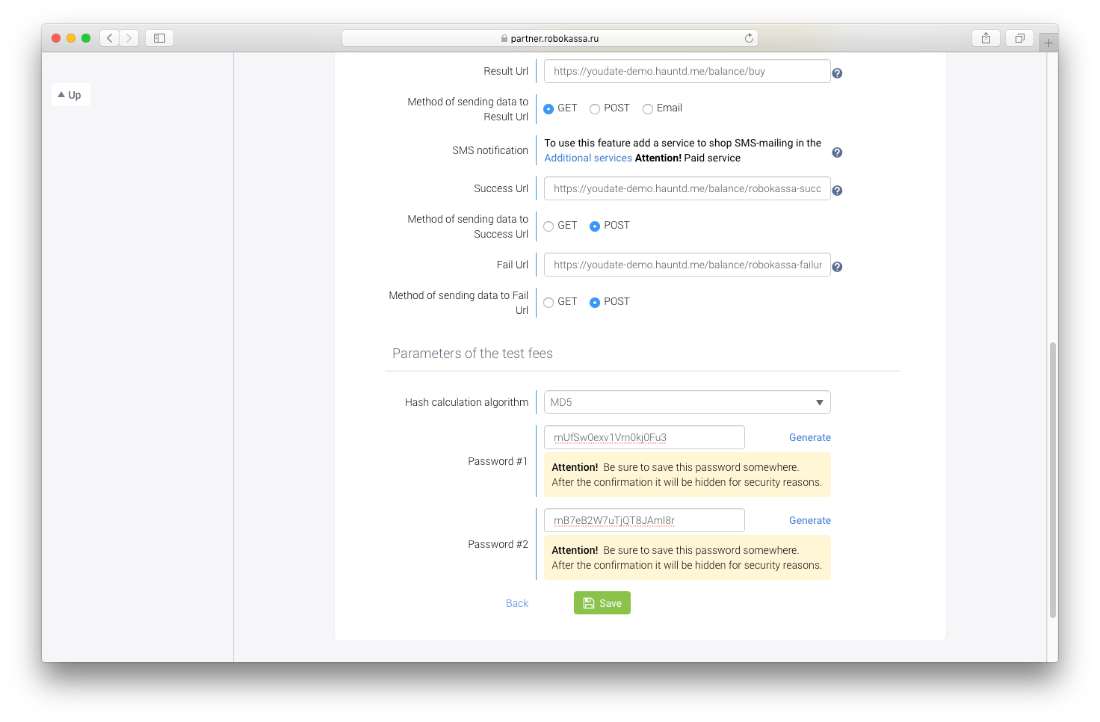The image size is (1100, 722).
Task: Toggle the Safari sidebar icon
Action: [x=159, y=38]
